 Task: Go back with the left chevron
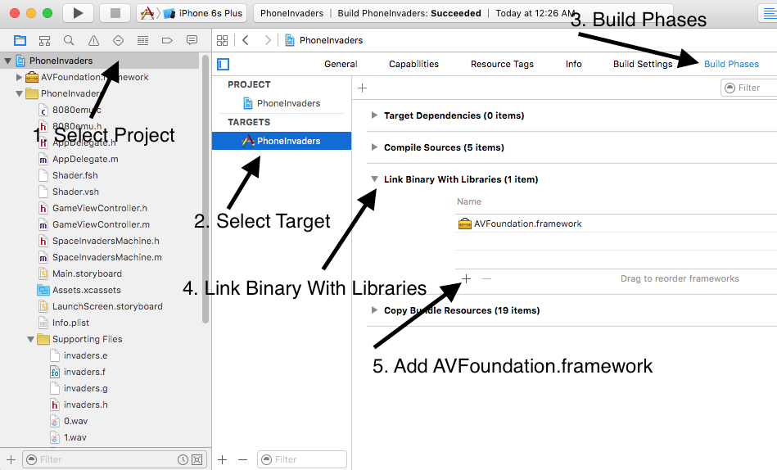coord(246,40)
